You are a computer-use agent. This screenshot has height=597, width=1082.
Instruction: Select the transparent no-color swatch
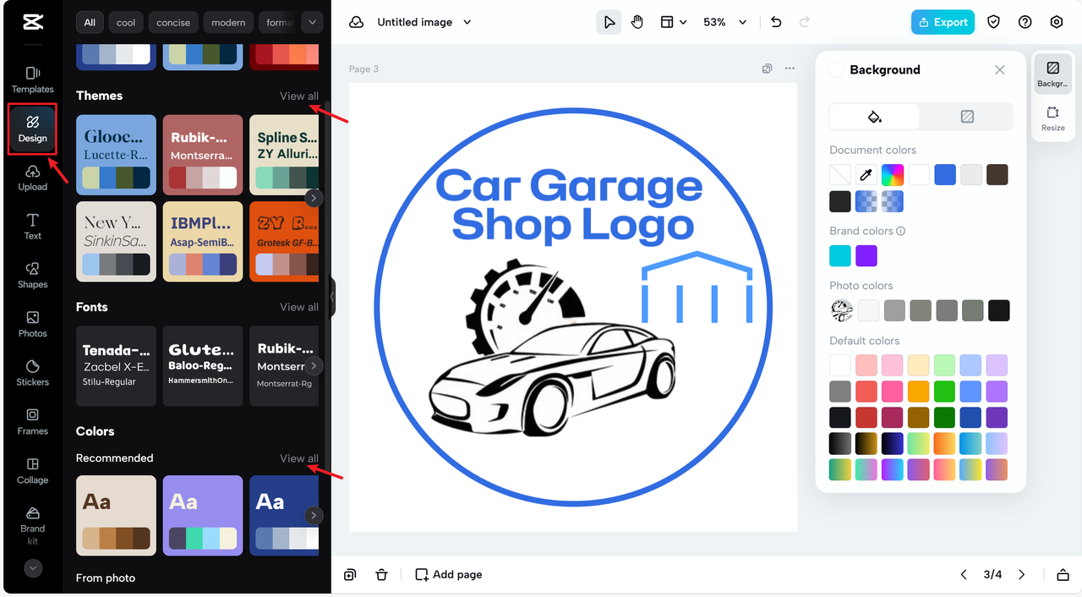click(x=840, y=175)
